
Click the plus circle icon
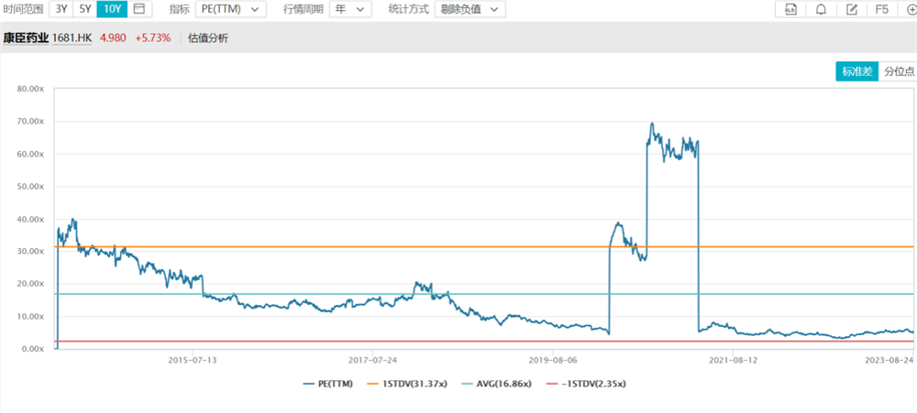click(x=911, y=9)
